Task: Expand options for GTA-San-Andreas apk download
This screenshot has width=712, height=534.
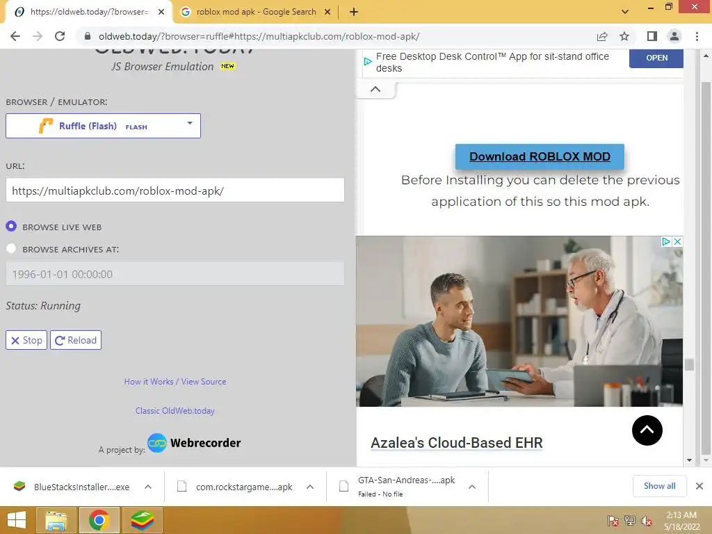Action: (472, 487)
